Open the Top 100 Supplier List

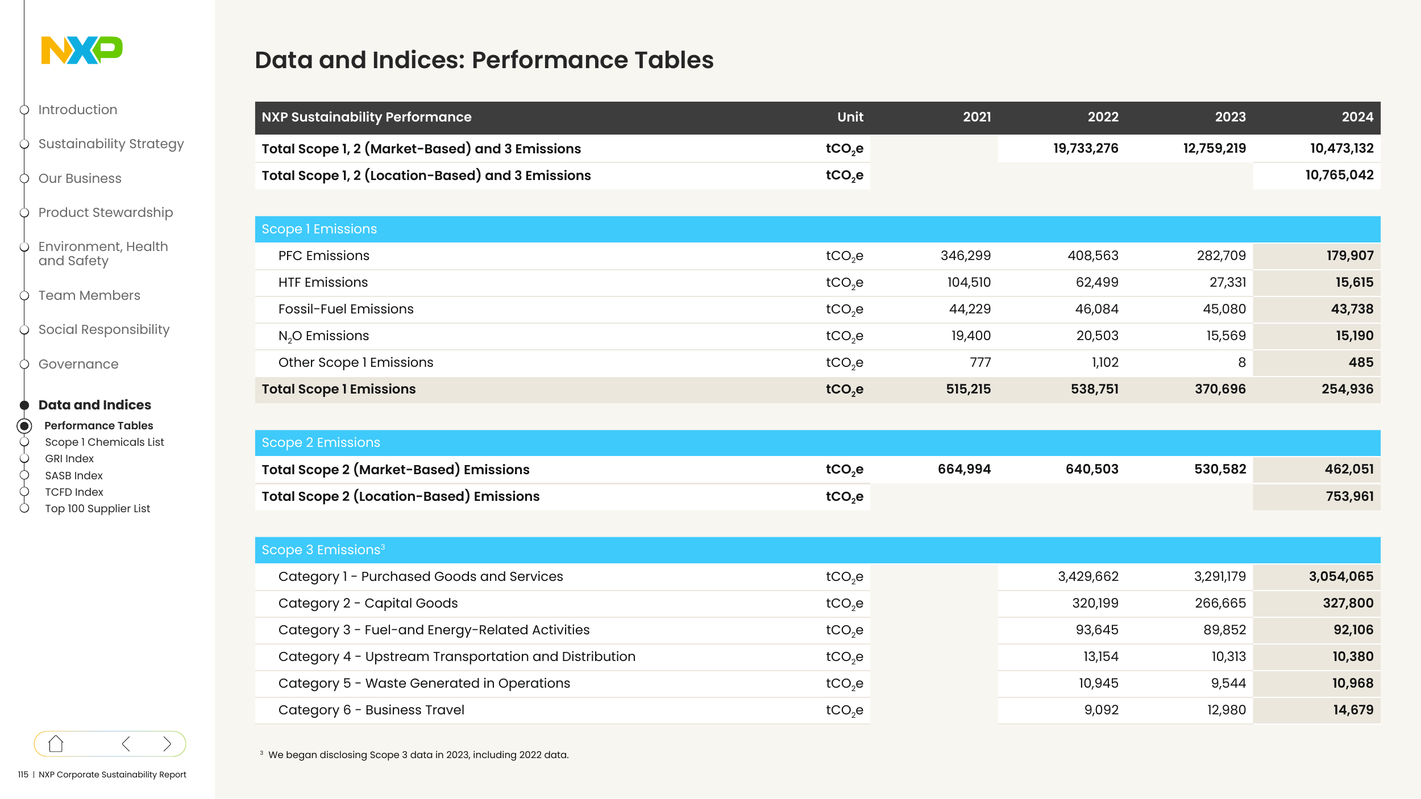pyautogui.click(x=98, y=508)
